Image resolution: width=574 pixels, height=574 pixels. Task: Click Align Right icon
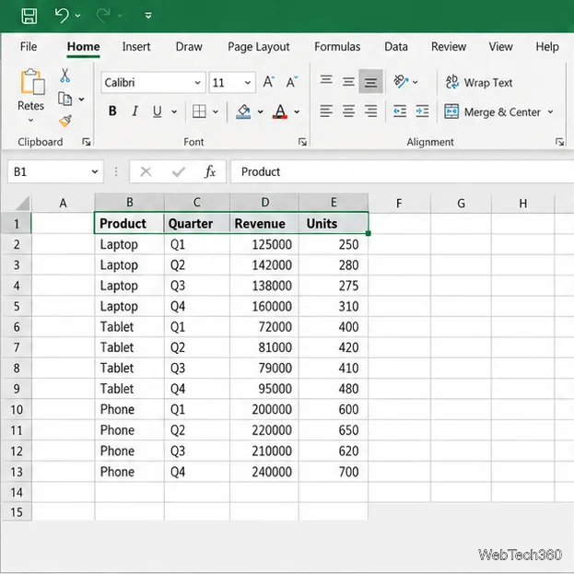pos(370,111)
